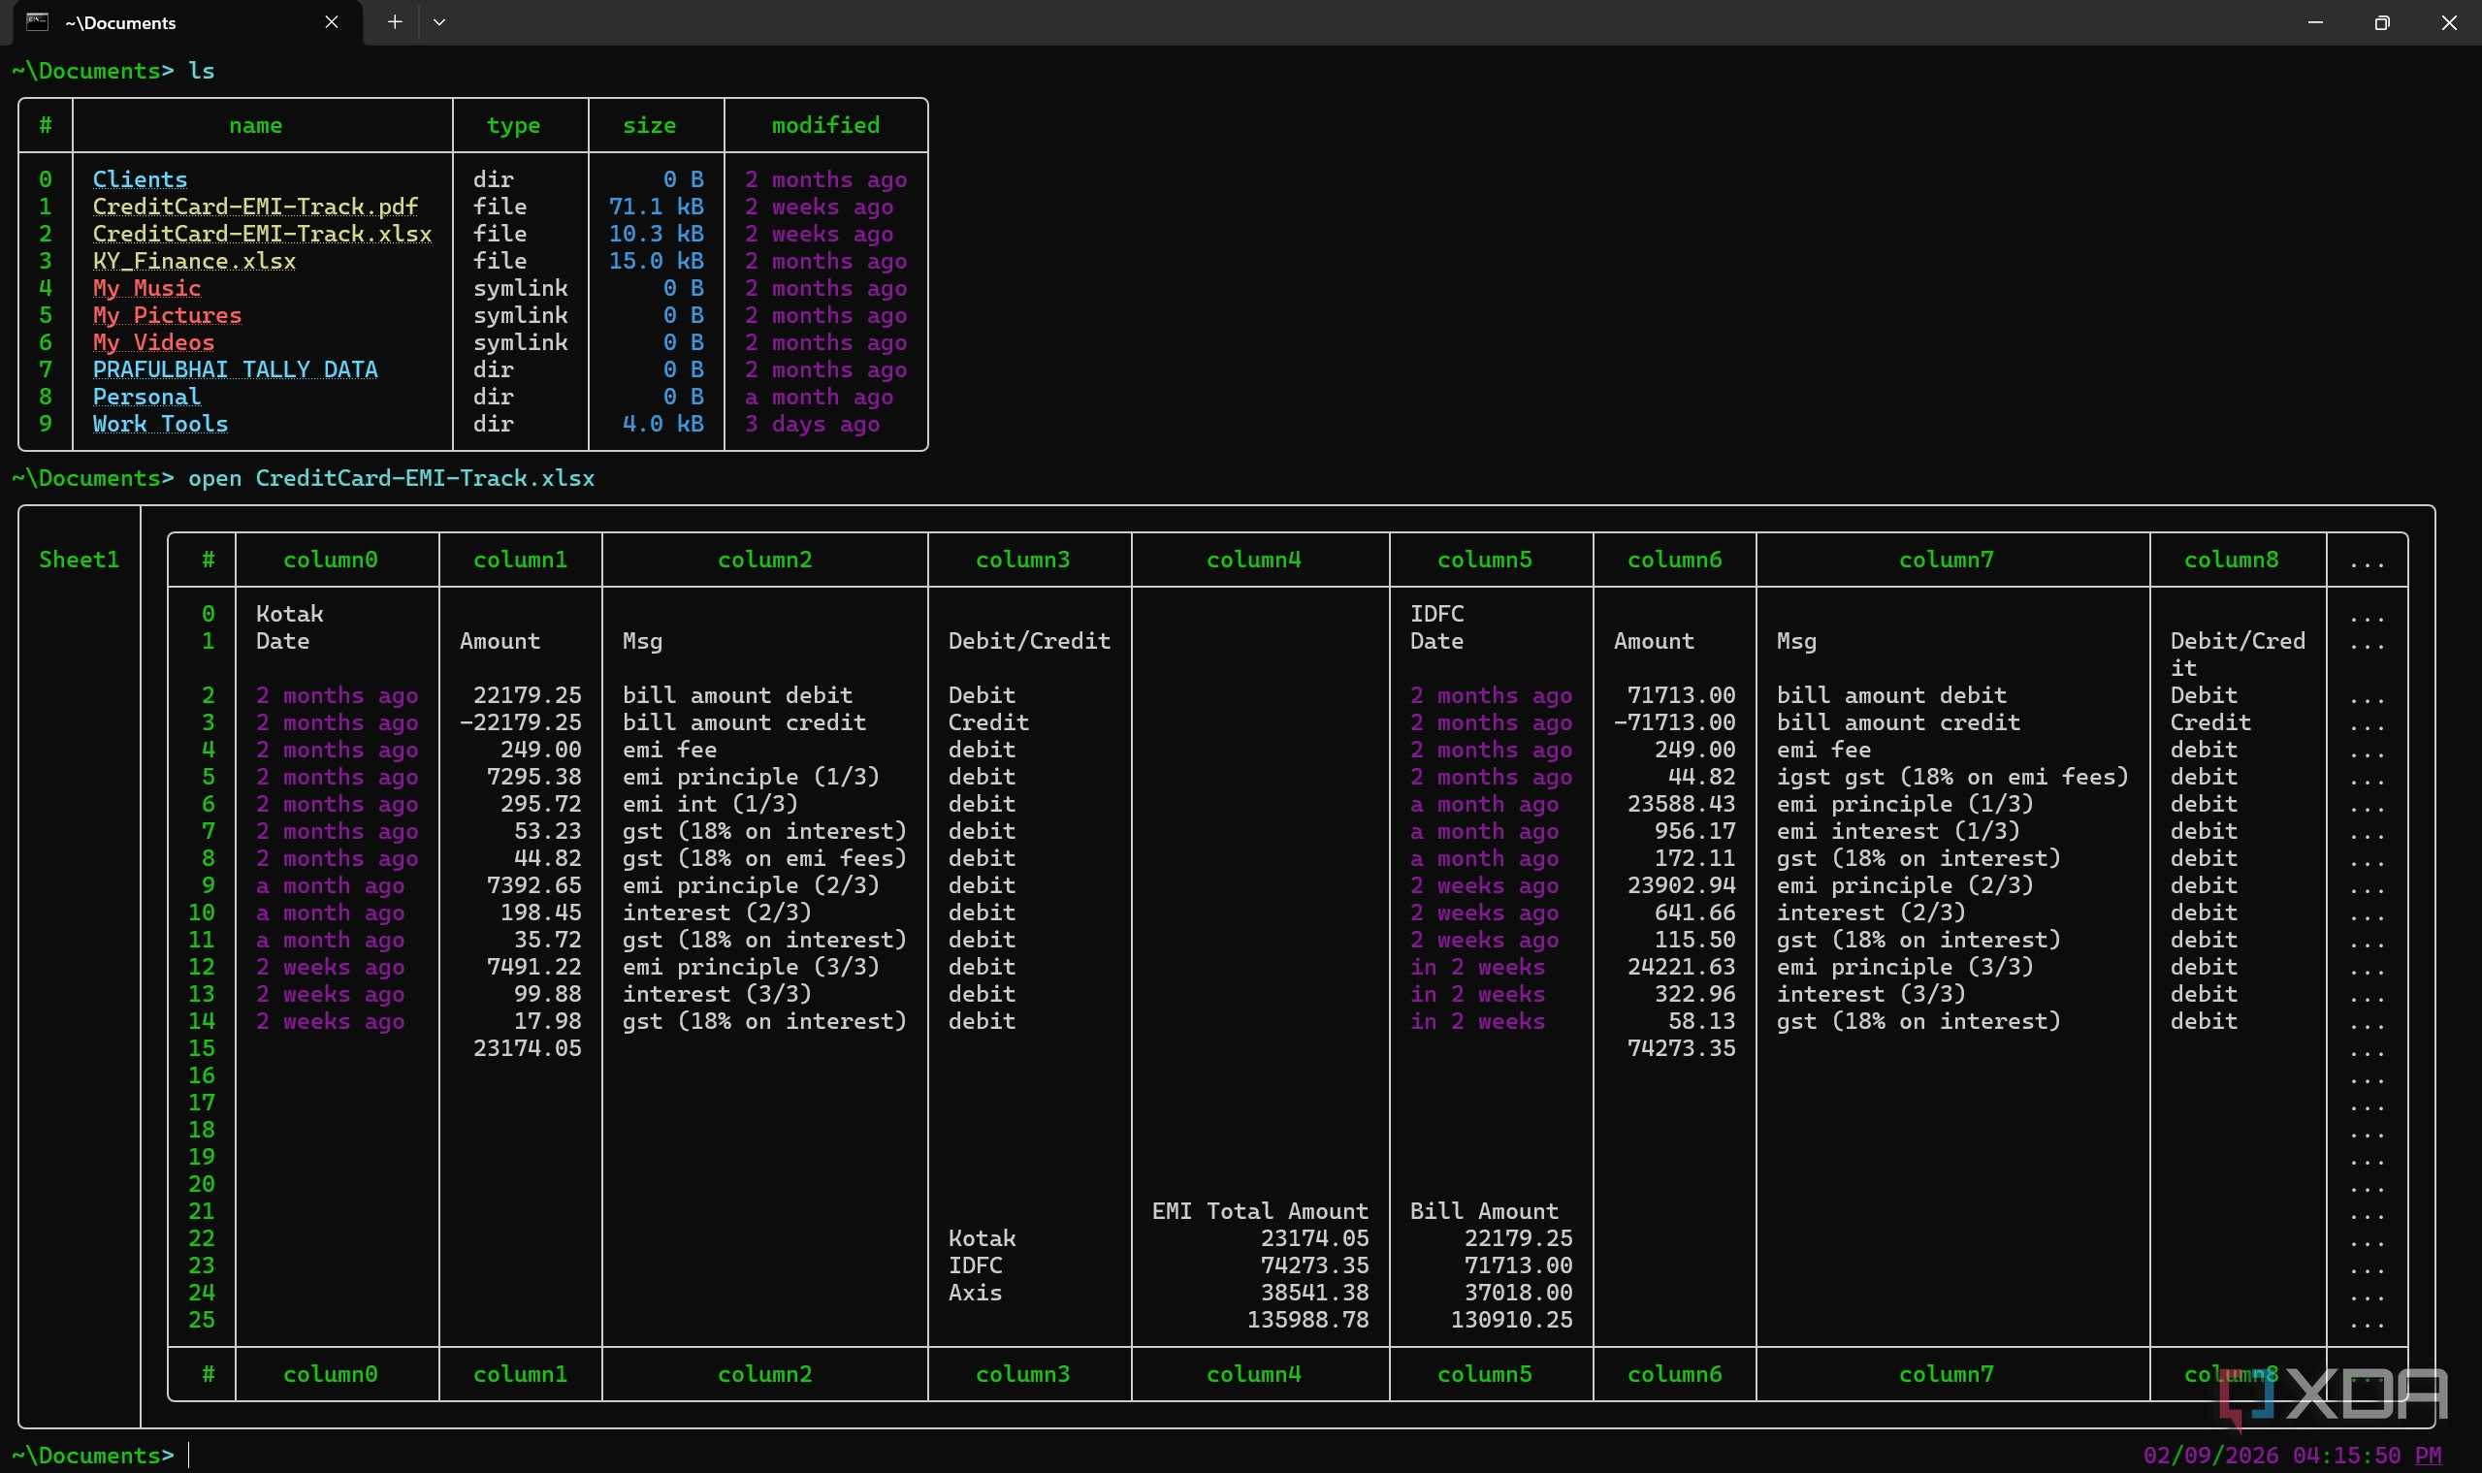Click the amount 22179.25 in row 2
Viewport: 2482px width, 1473px height.
(528, 696)
